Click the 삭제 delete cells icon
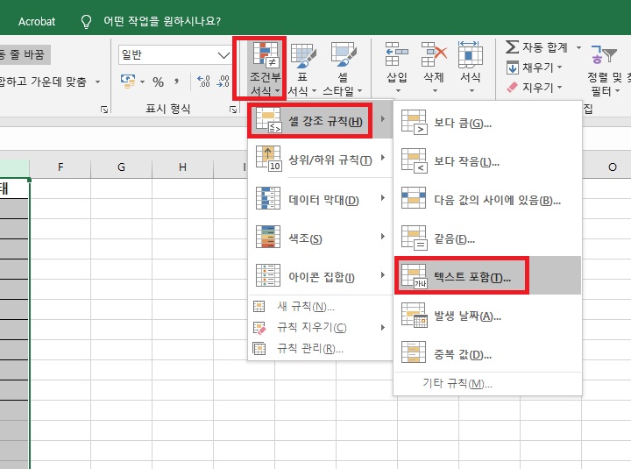The height and width of the screenshot is (469, 631). pos(434,54)
